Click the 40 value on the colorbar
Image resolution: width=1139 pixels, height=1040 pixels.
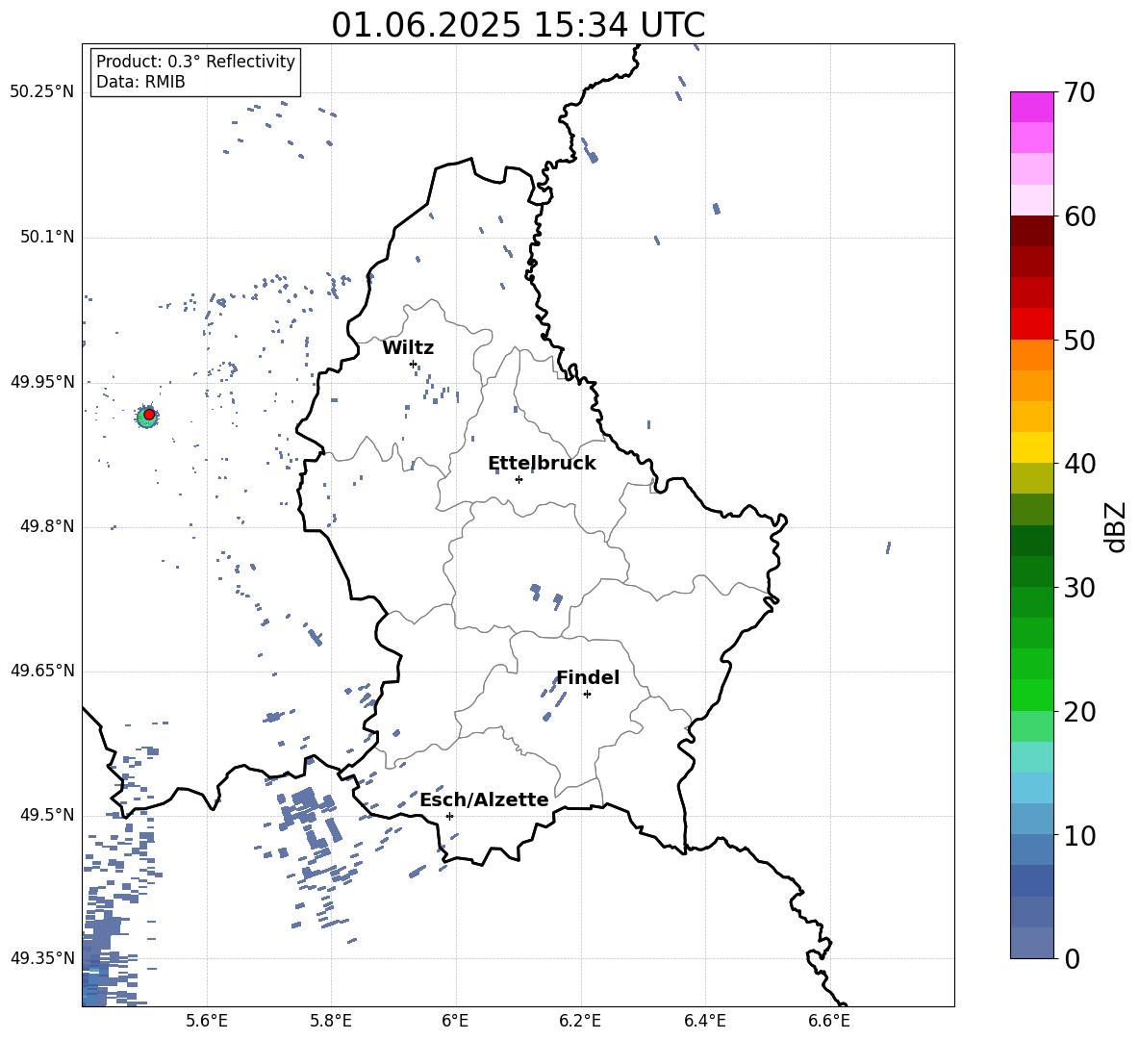[x=1079, y=464]
